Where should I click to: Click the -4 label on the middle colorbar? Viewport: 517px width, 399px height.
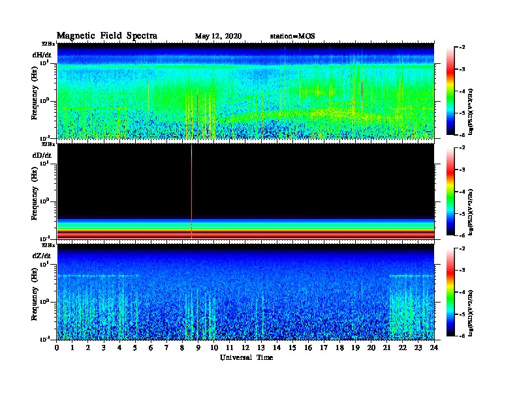click(462, 192)
